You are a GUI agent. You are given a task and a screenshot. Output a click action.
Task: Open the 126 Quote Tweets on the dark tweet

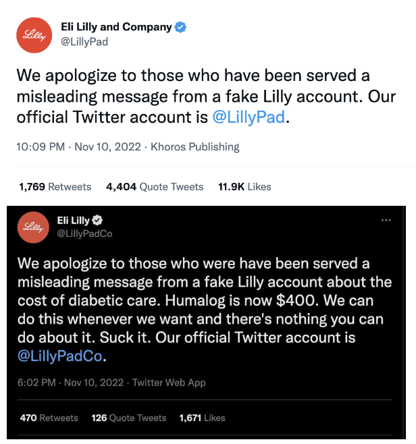[129, 418]
